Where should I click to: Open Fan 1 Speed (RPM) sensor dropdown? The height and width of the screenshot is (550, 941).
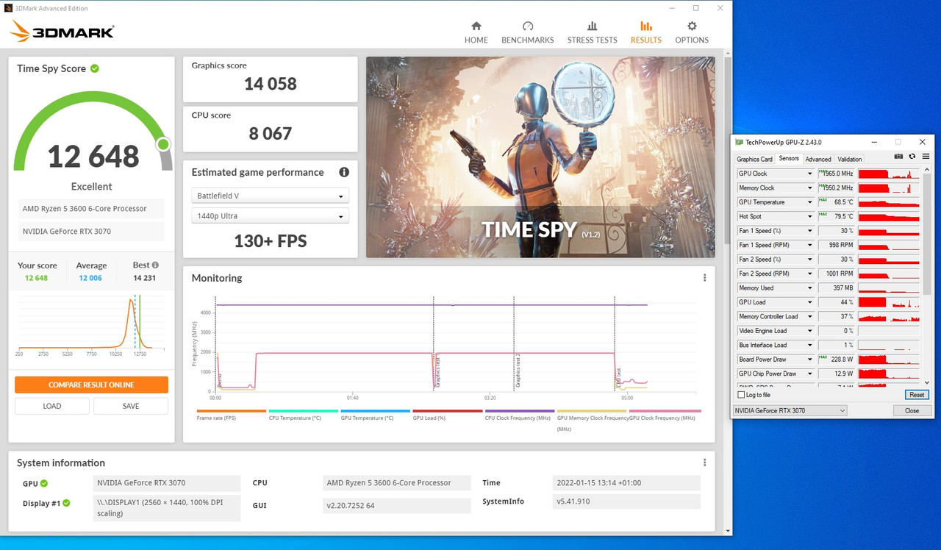[x=810, y=246]
